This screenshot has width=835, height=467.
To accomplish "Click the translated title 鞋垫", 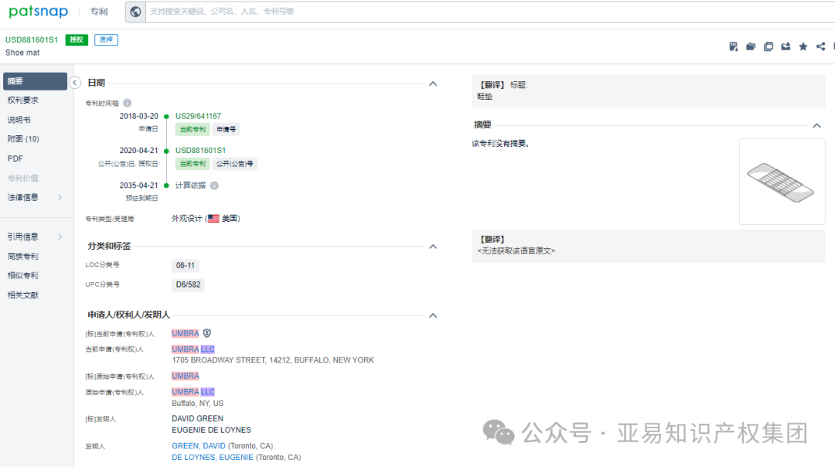I will pos(485,97).
